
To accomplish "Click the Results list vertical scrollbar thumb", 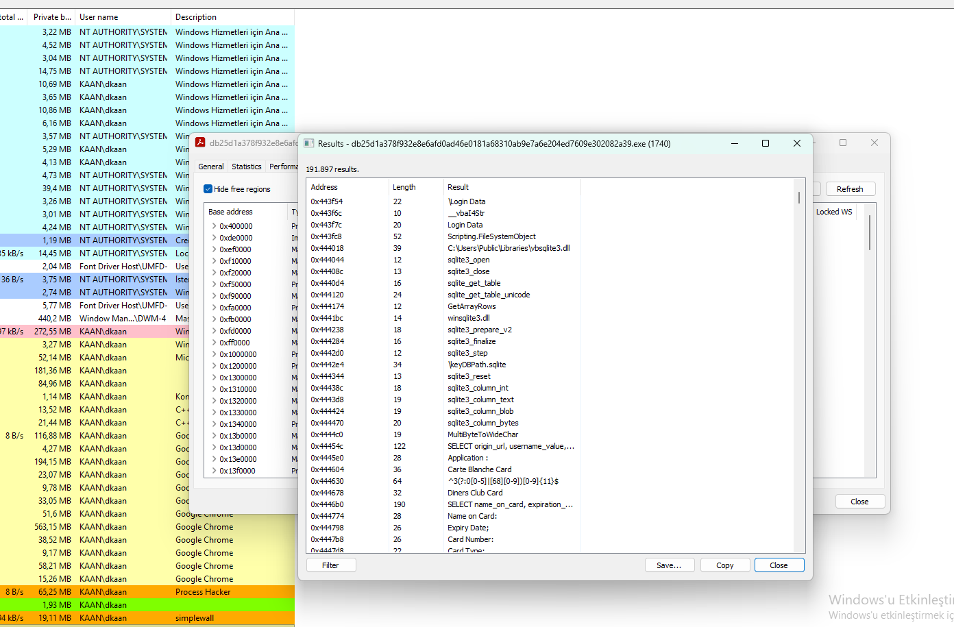I will (x=799, y=197).
